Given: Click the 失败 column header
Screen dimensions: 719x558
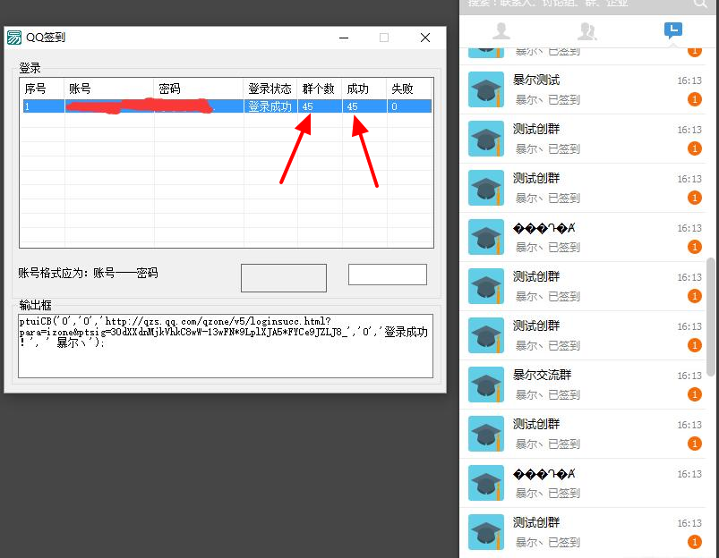Looking at the screenshot, I should [x=409, y=89].
